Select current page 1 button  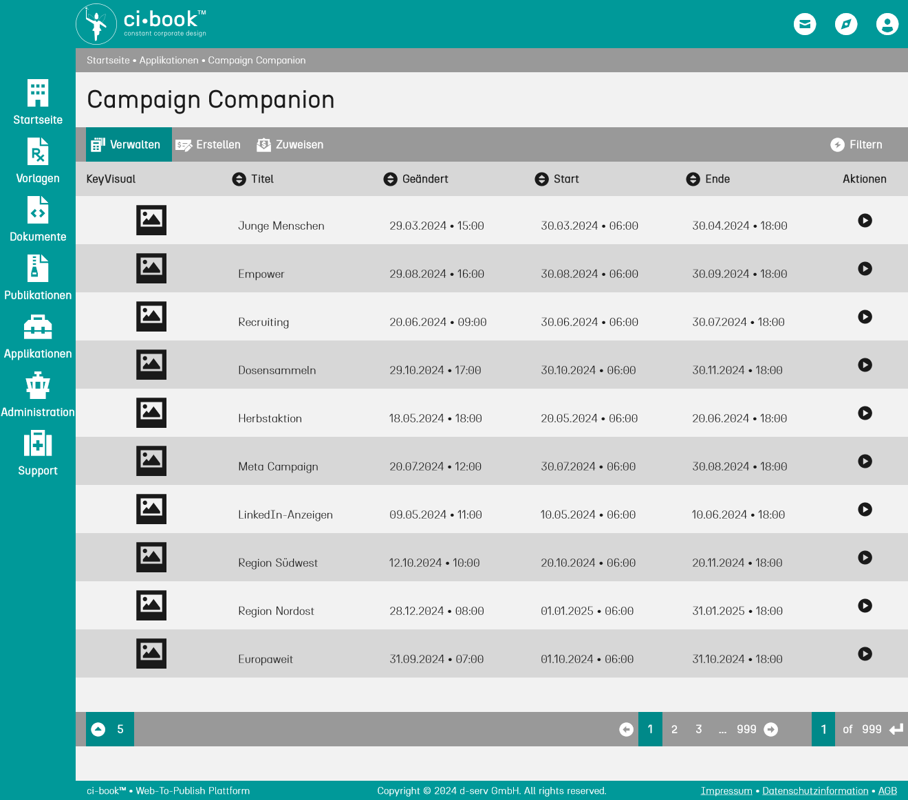click(x=650, y=729)
